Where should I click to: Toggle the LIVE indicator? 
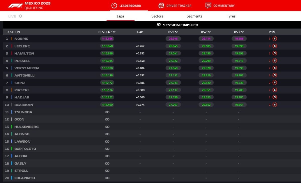click(x=20, y=16)
